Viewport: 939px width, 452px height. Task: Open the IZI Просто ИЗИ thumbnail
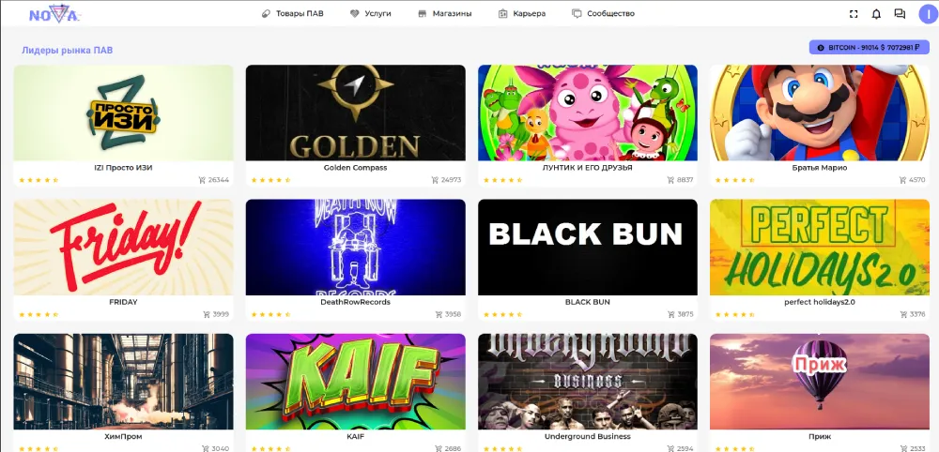(x=123, y=113)
